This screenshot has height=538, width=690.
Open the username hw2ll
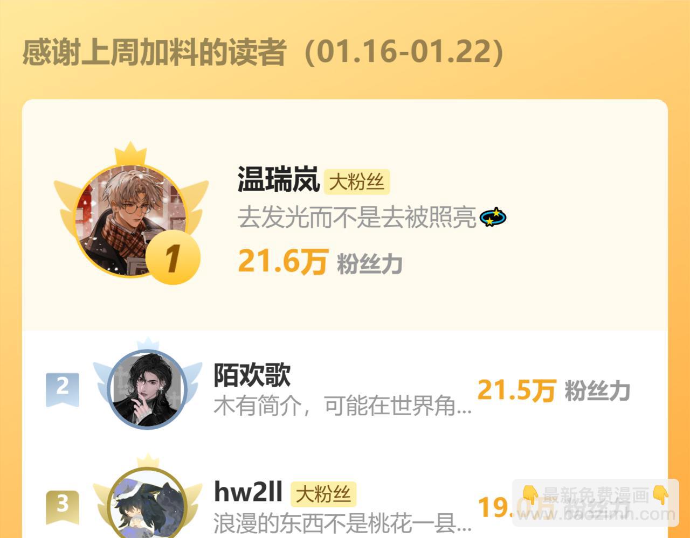248,492
